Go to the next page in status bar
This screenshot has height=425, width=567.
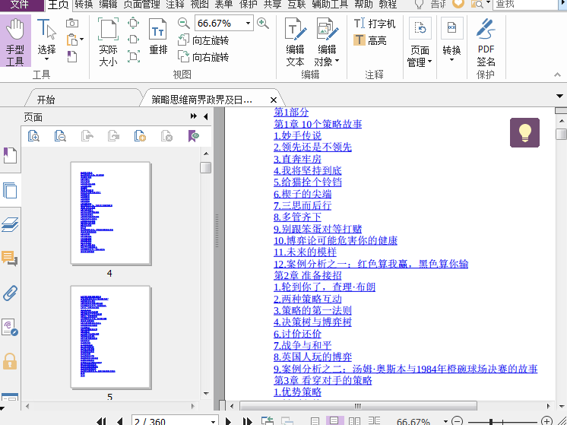[x=228, y=421]
